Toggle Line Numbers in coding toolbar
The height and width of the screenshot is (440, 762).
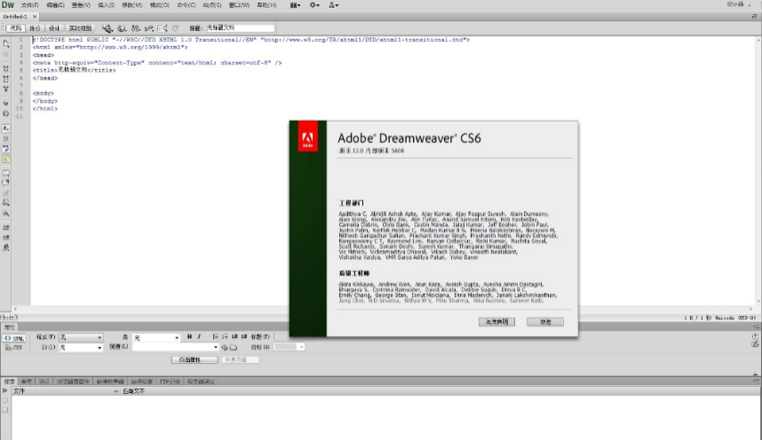(x=6, y=129)
